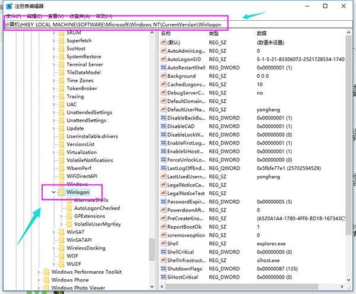Click the folder icon of Windows Phone key

(x=46, y=280)
